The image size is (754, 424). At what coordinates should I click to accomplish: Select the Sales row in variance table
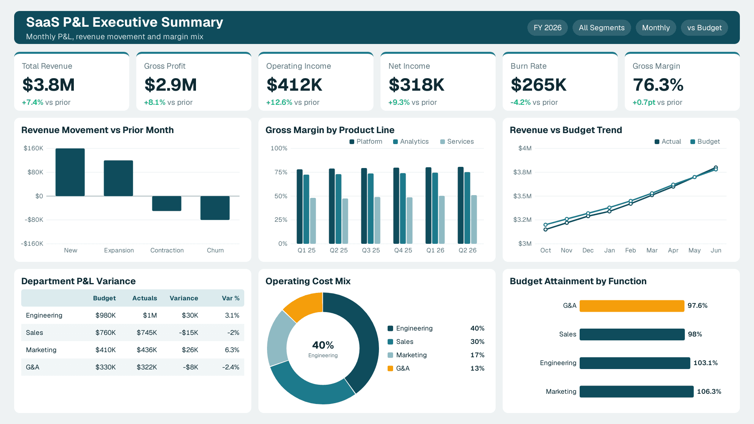(133, 333)
